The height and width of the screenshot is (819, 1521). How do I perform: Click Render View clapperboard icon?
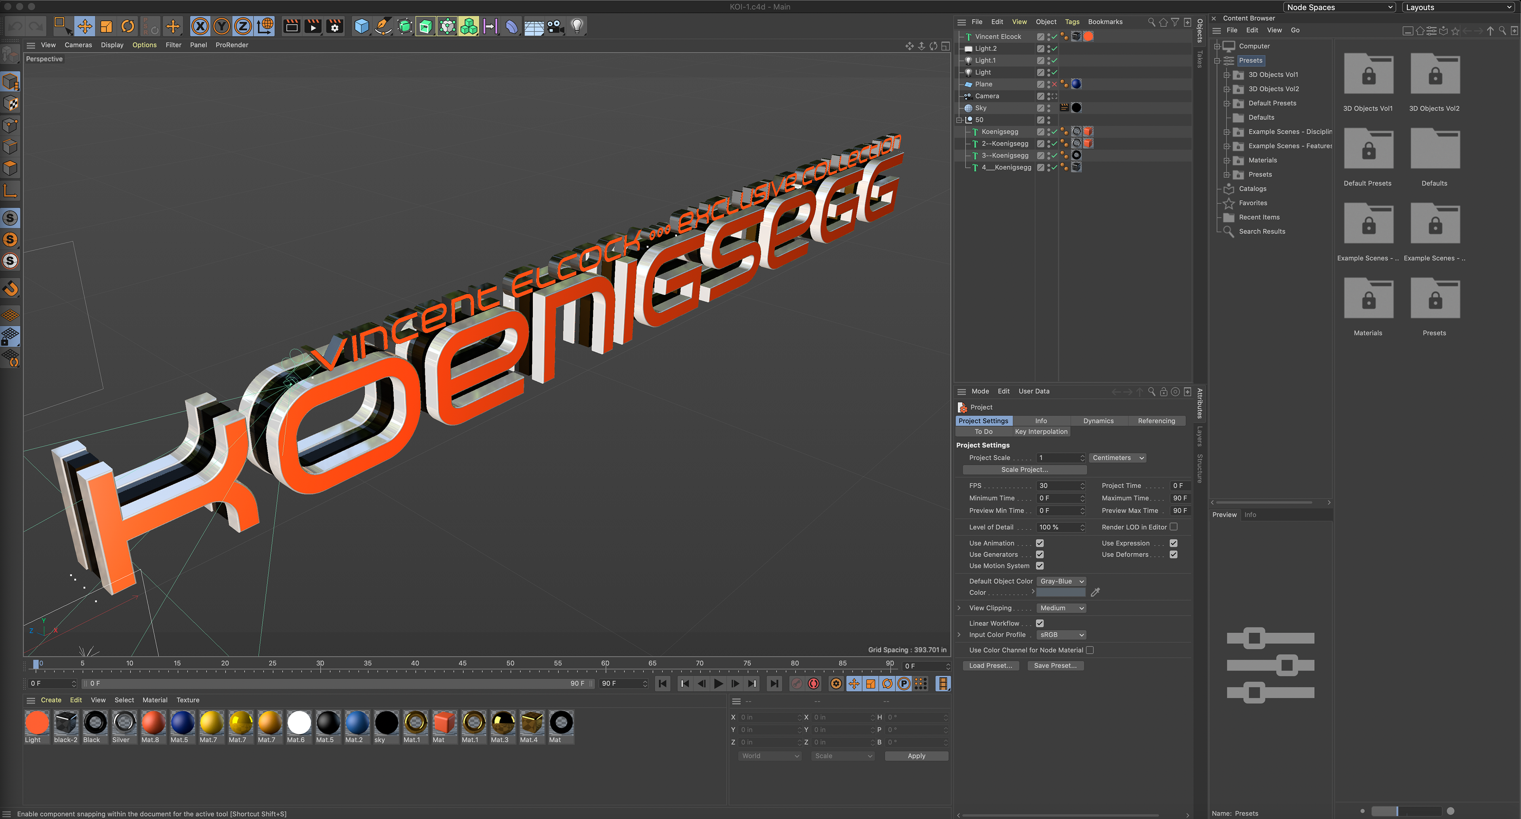pos(292,26)
